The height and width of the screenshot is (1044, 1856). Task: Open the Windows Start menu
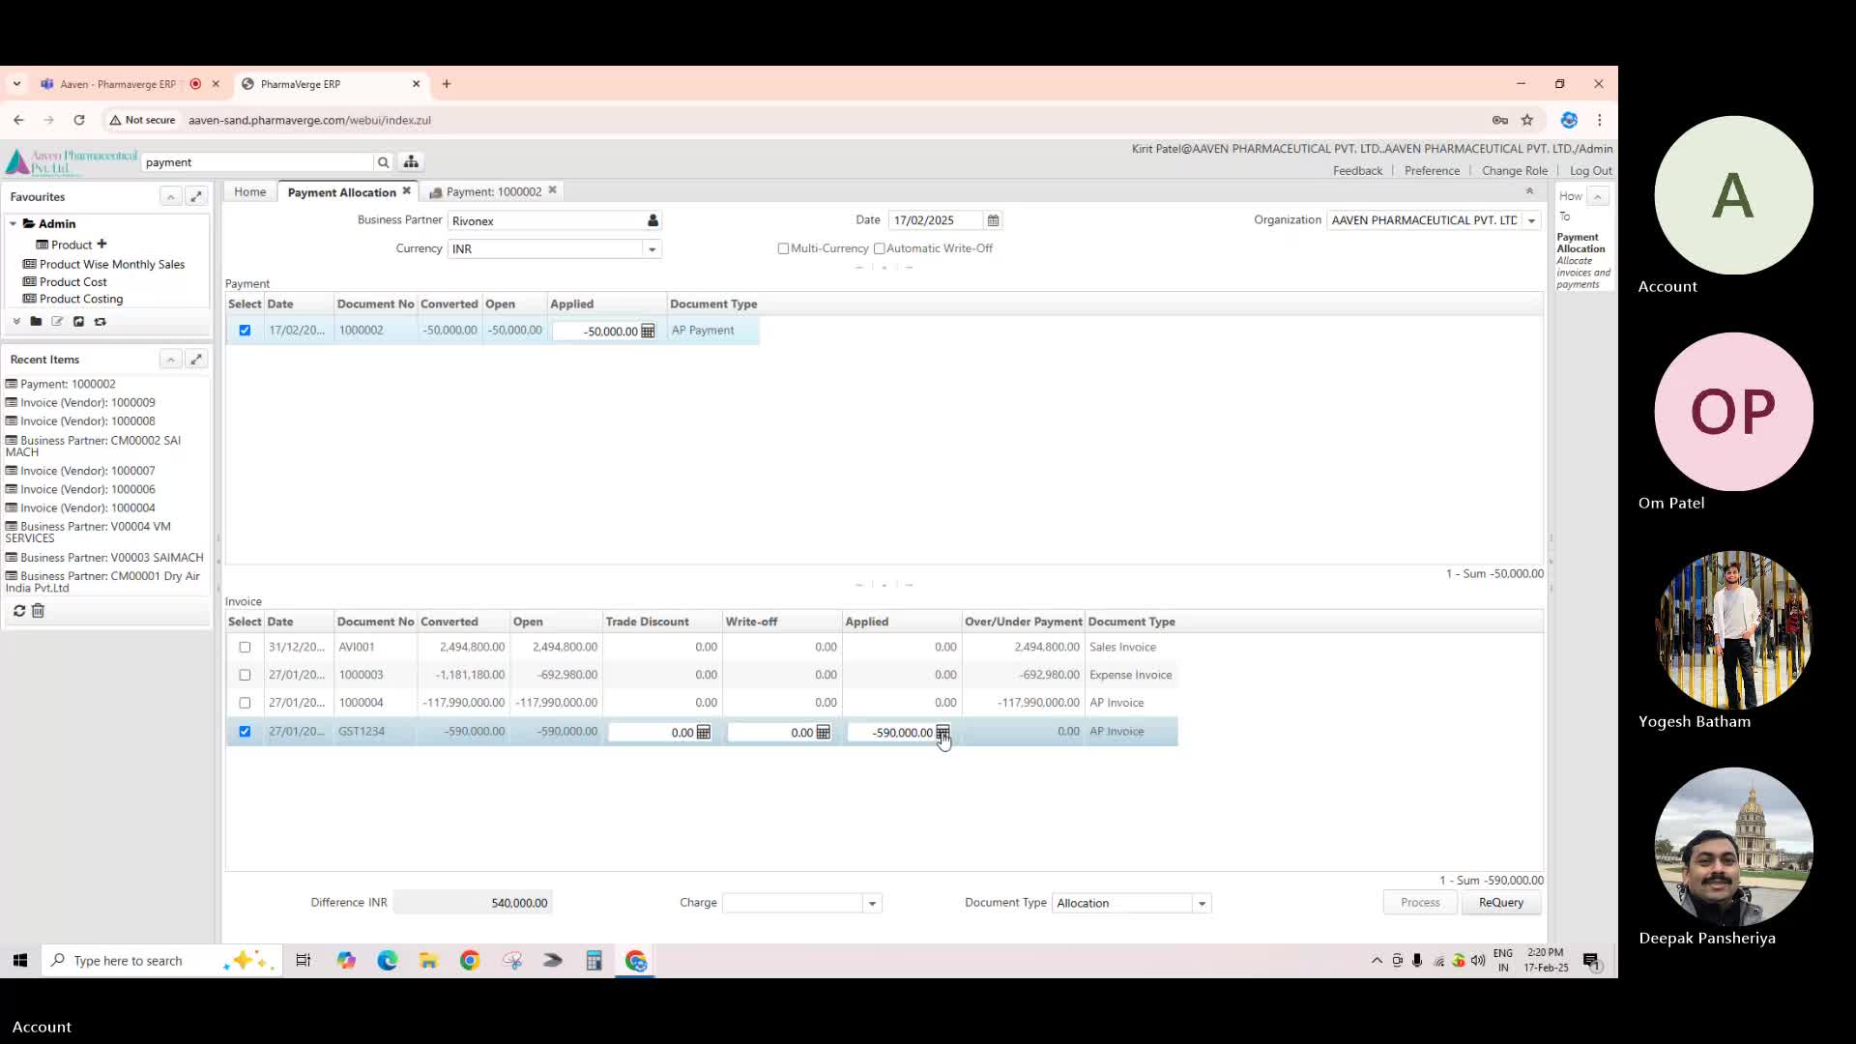(19, 960)
